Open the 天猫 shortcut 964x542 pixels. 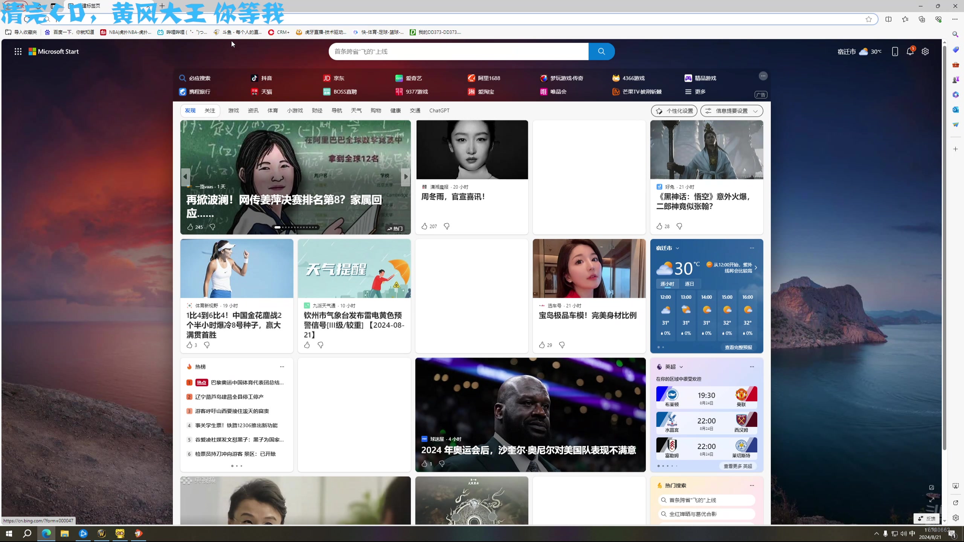pos(261,91)
